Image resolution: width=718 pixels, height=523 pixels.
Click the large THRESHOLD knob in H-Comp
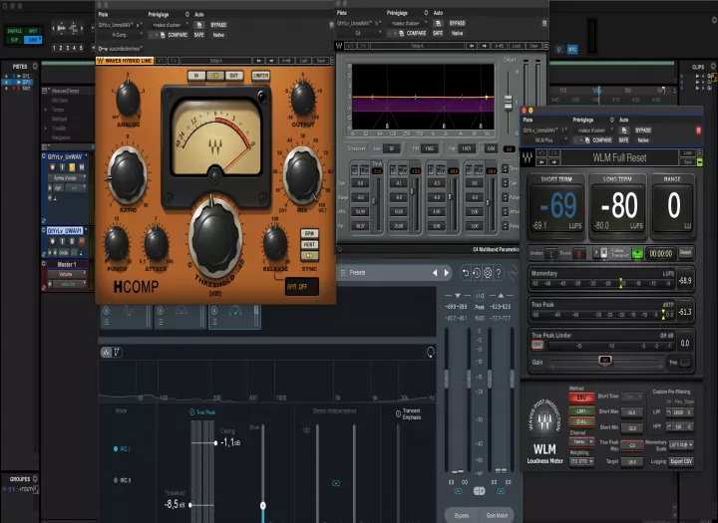click(x=214, y=238)
